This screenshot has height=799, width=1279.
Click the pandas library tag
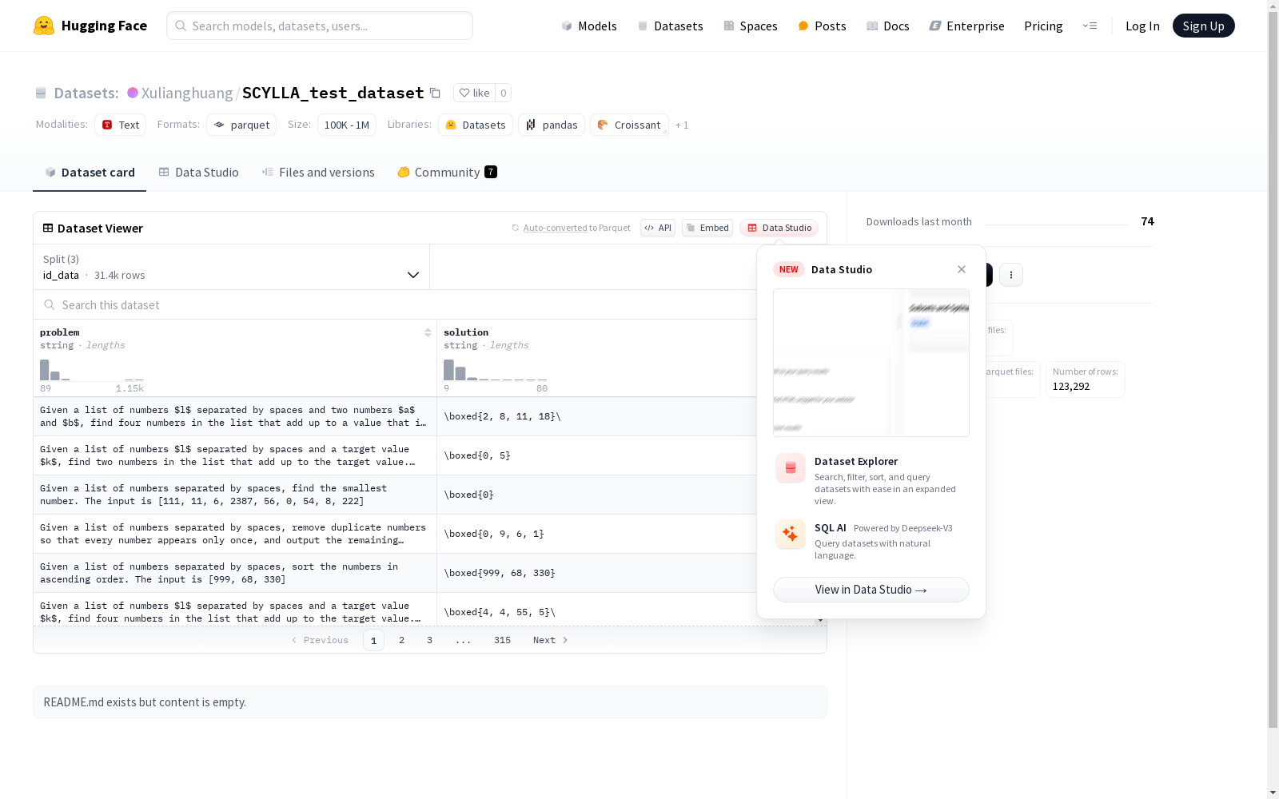coord(552,125)
